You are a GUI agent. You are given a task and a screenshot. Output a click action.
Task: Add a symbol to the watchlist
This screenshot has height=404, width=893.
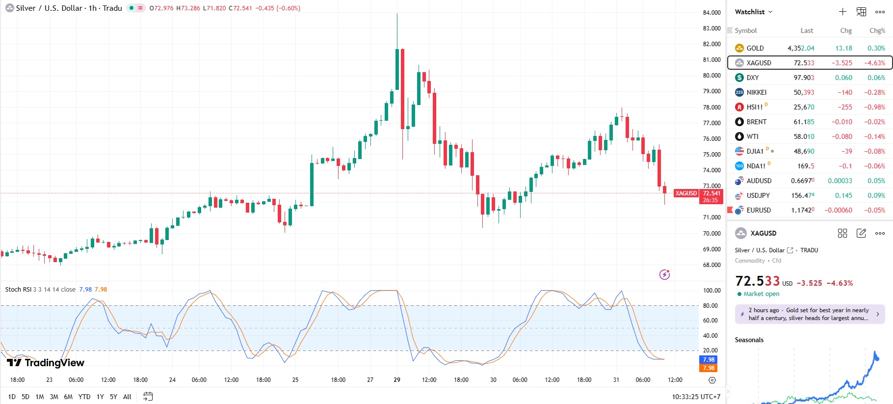[842, 12]
